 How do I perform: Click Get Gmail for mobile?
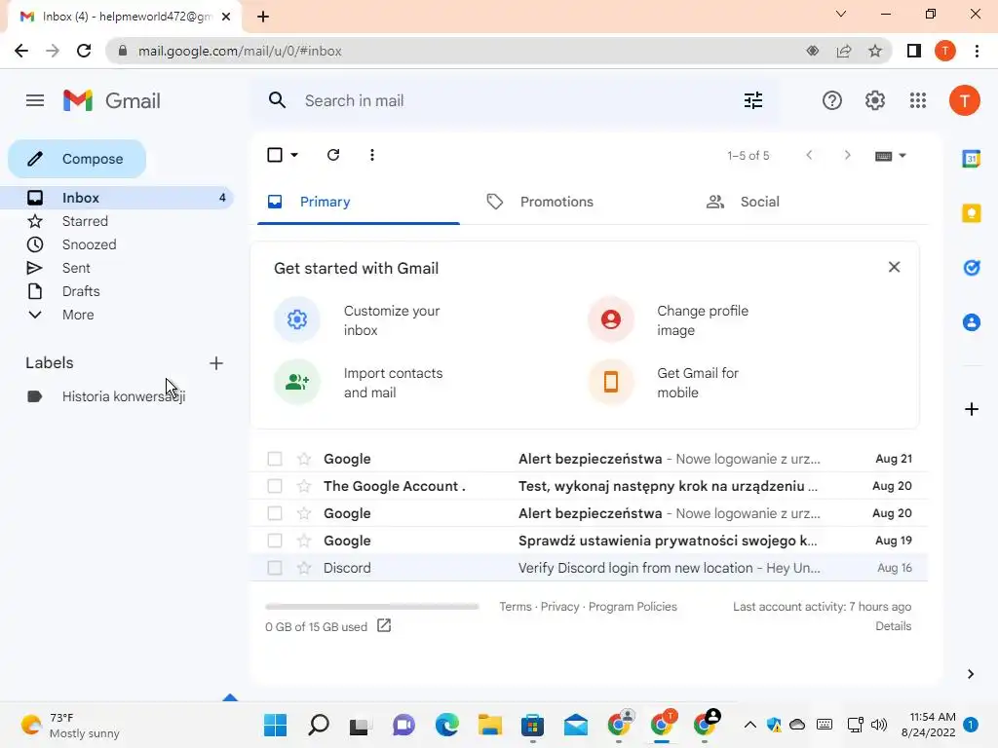coord(698,383)
